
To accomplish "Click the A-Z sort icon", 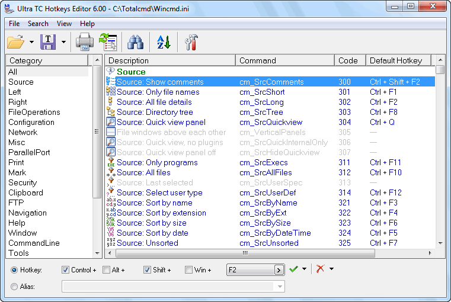I will coord(164,42).
